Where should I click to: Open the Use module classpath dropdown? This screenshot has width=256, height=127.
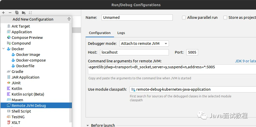(192, 89)
